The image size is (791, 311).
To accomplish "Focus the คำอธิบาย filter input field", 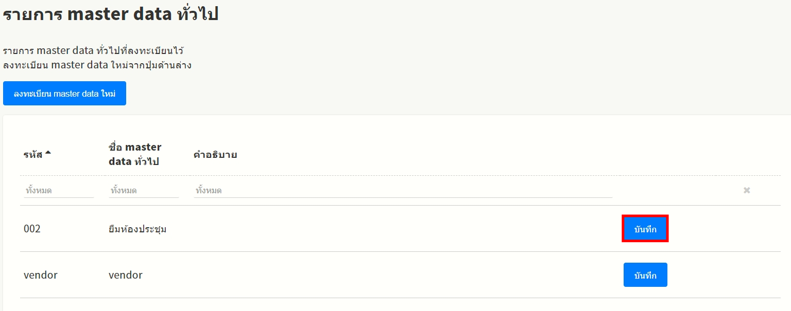I will click(403, 191).
